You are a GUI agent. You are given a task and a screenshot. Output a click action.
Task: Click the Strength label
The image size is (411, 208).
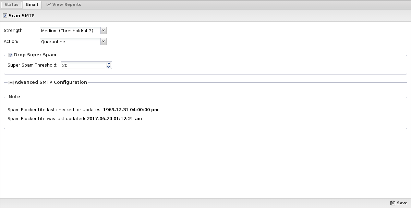point(14,31)
